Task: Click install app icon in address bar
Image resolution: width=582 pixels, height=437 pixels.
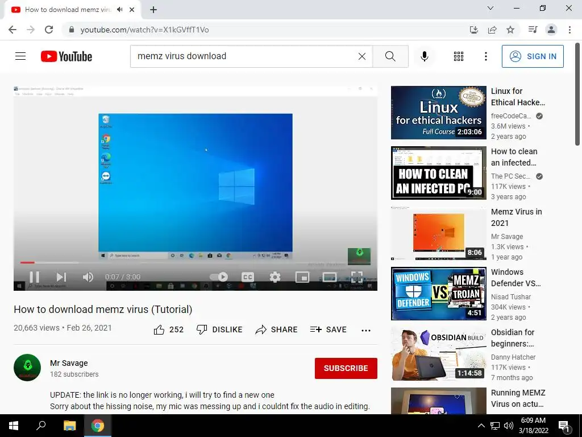Action: [474, 30]
